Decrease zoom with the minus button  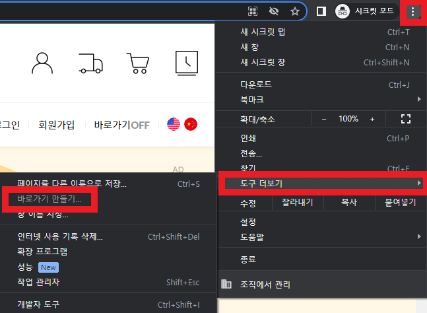[324, 119]
